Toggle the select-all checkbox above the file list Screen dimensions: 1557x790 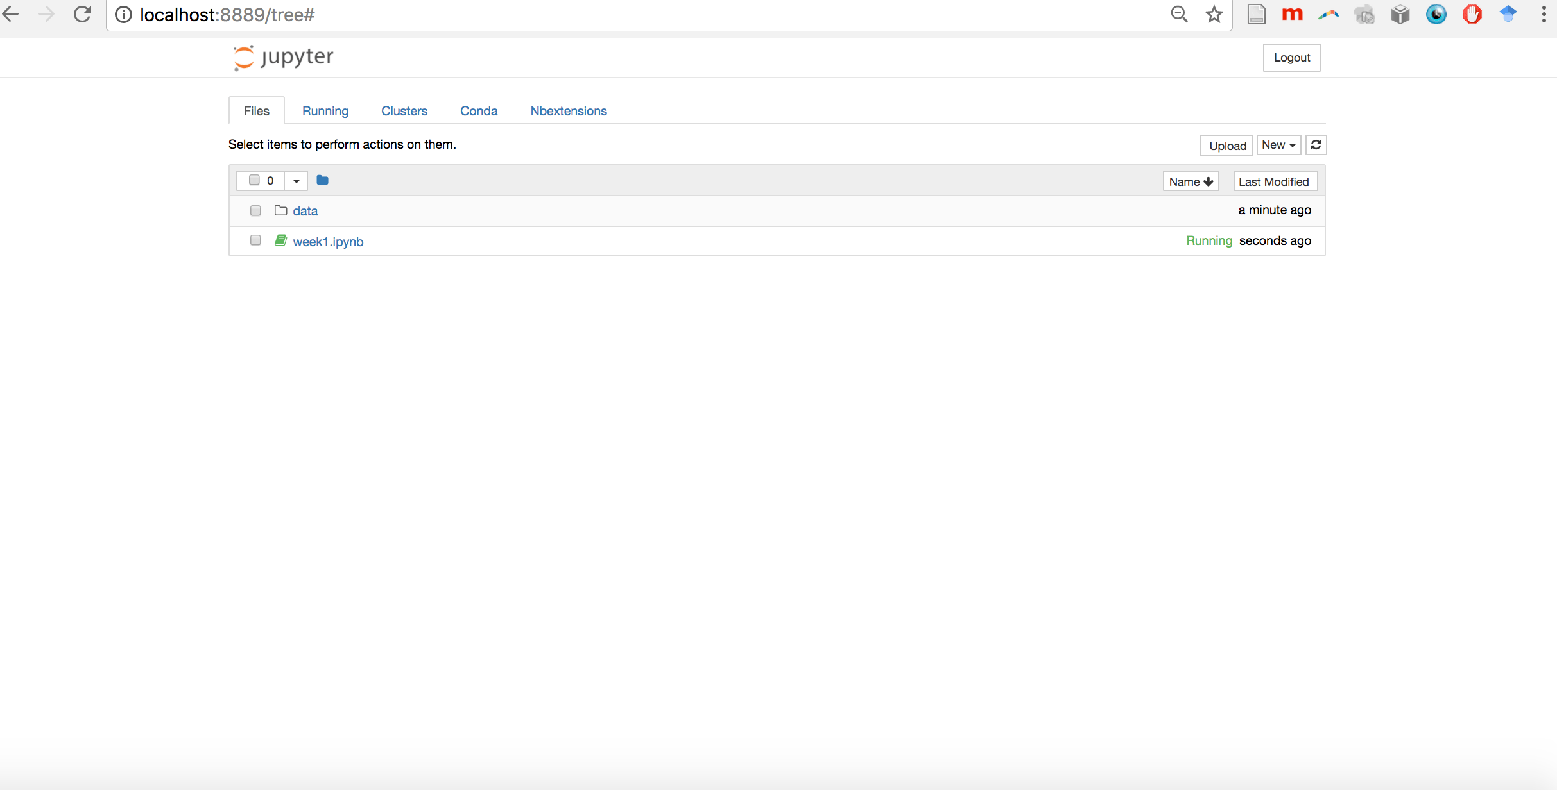pos(254,180)
